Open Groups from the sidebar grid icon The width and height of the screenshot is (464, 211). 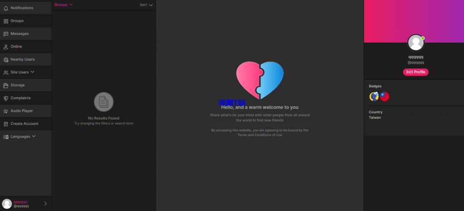tap(6, 21)
